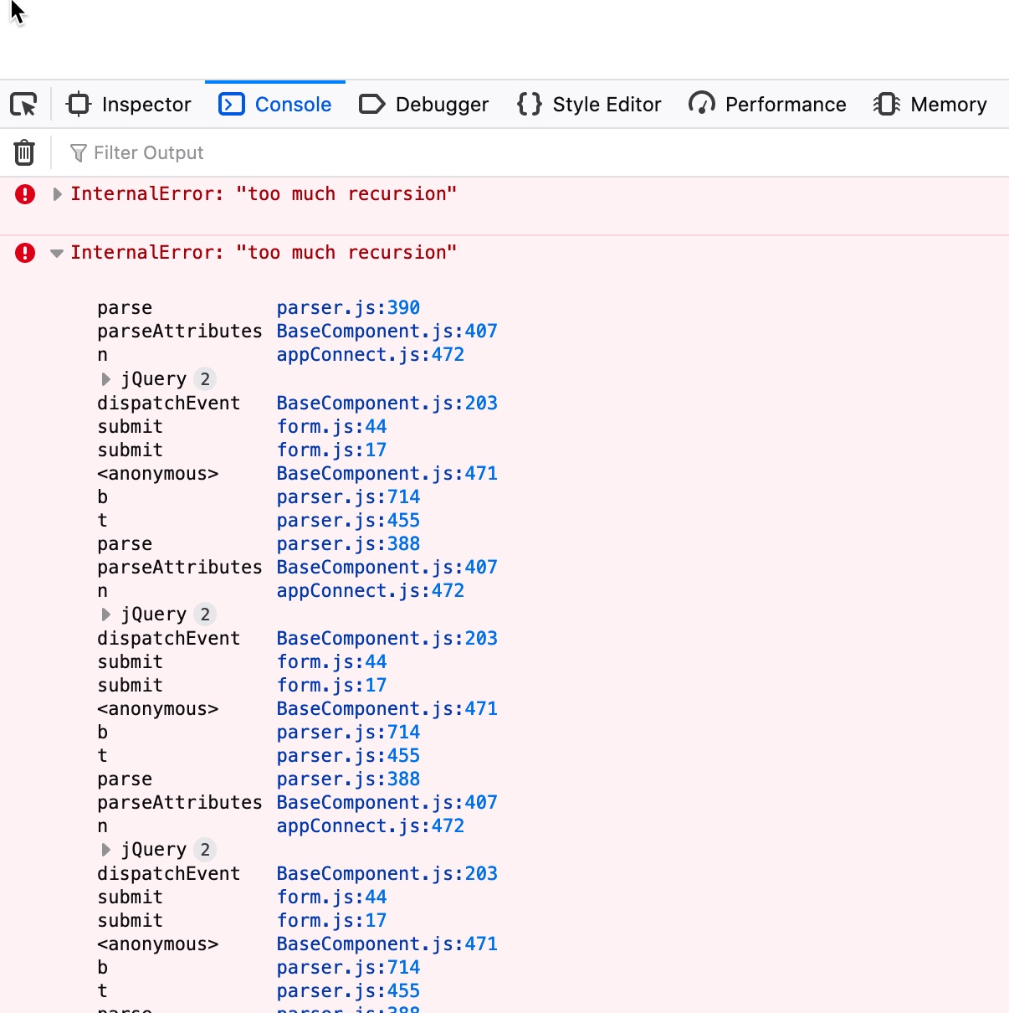
Task: Expand the first jQuery frames group
Action: click(x=106, y=379)
